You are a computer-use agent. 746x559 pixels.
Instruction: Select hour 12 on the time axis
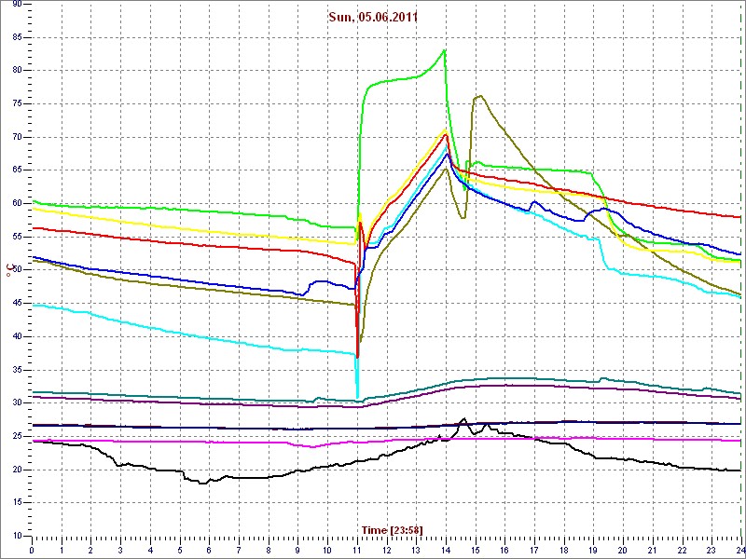pyautogui.click(x=386, y=550)
